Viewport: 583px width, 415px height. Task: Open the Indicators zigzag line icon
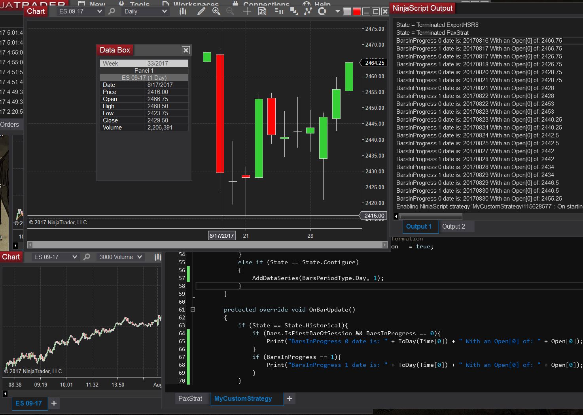click(x=308, y=11)
